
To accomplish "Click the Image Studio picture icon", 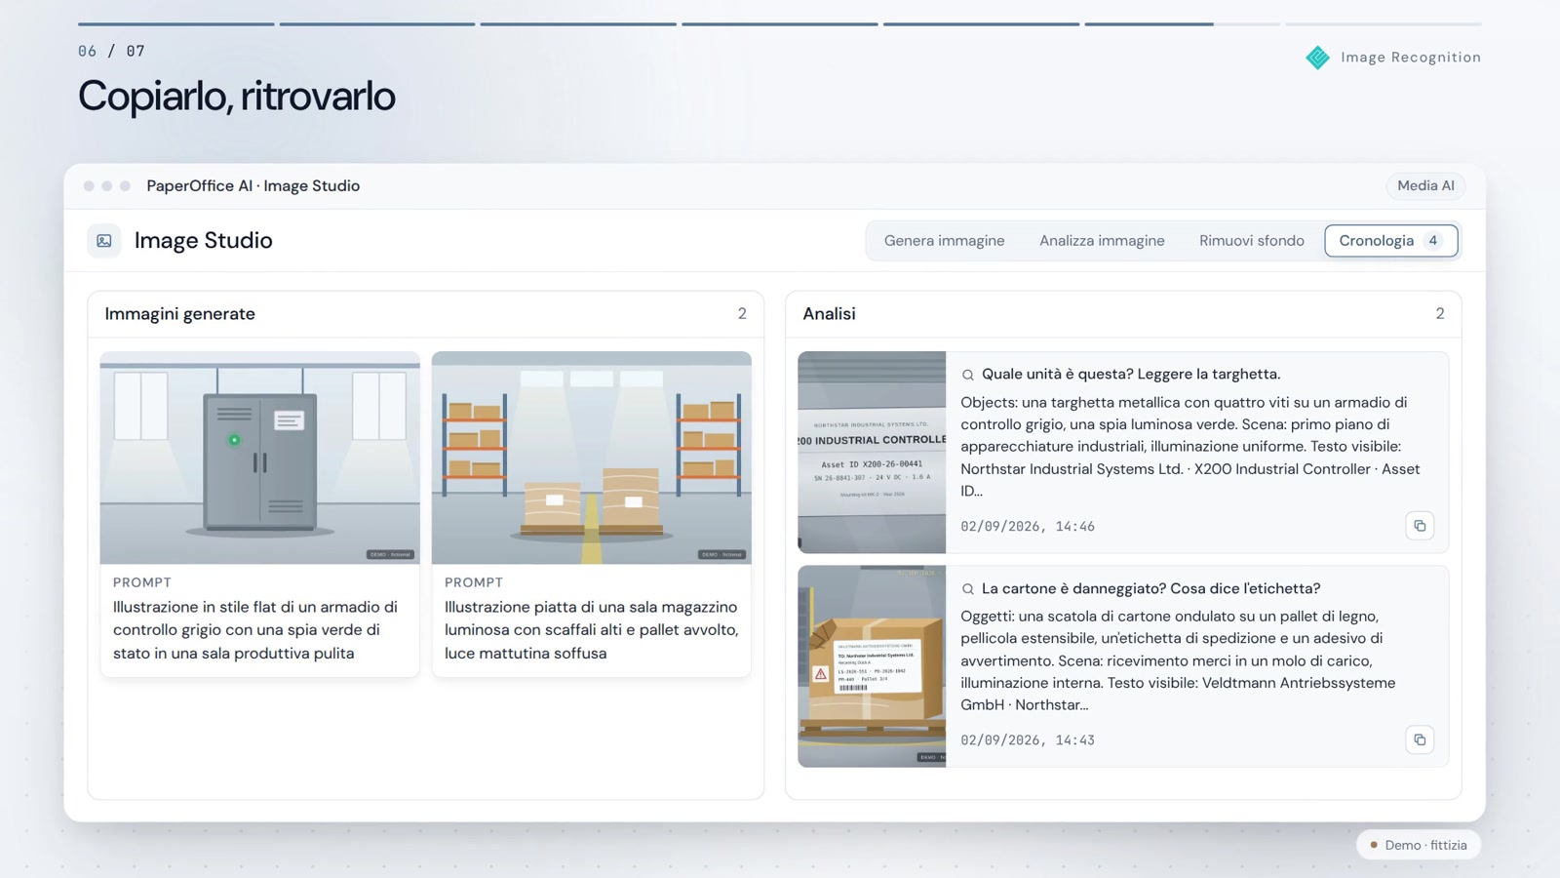I will (104, 241).
